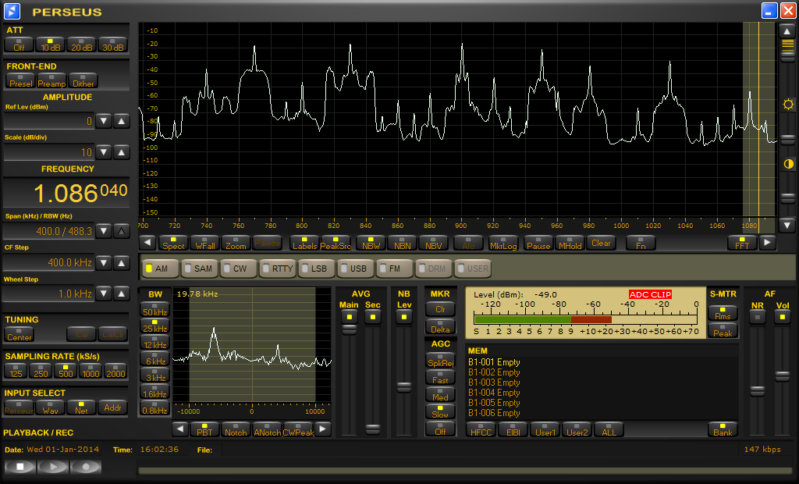
Task: Decrease the Ref Lev value
Action: (x=104, y=121)
